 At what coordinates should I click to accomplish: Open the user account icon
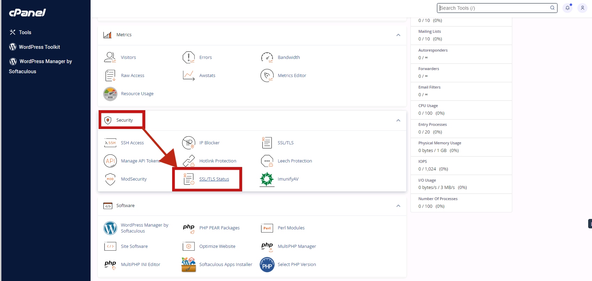(582, 8)
